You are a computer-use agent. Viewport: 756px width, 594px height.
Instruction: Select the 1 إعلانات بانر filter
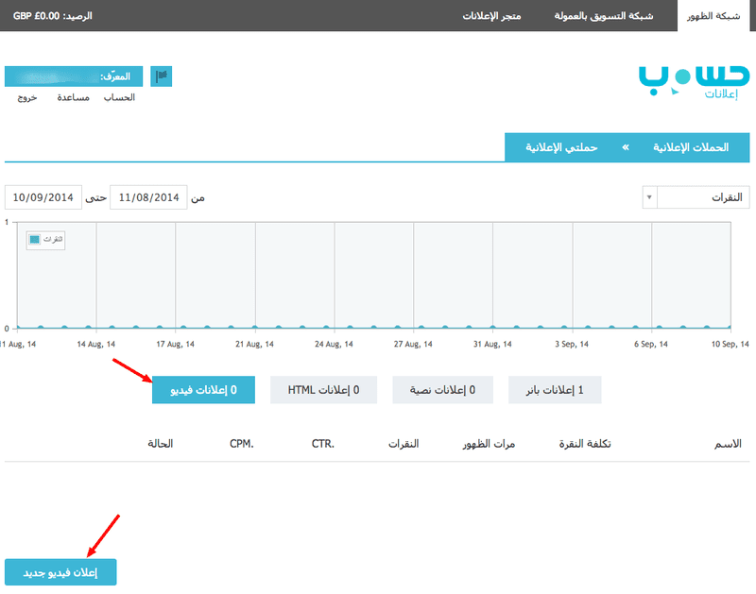(555, 390)
